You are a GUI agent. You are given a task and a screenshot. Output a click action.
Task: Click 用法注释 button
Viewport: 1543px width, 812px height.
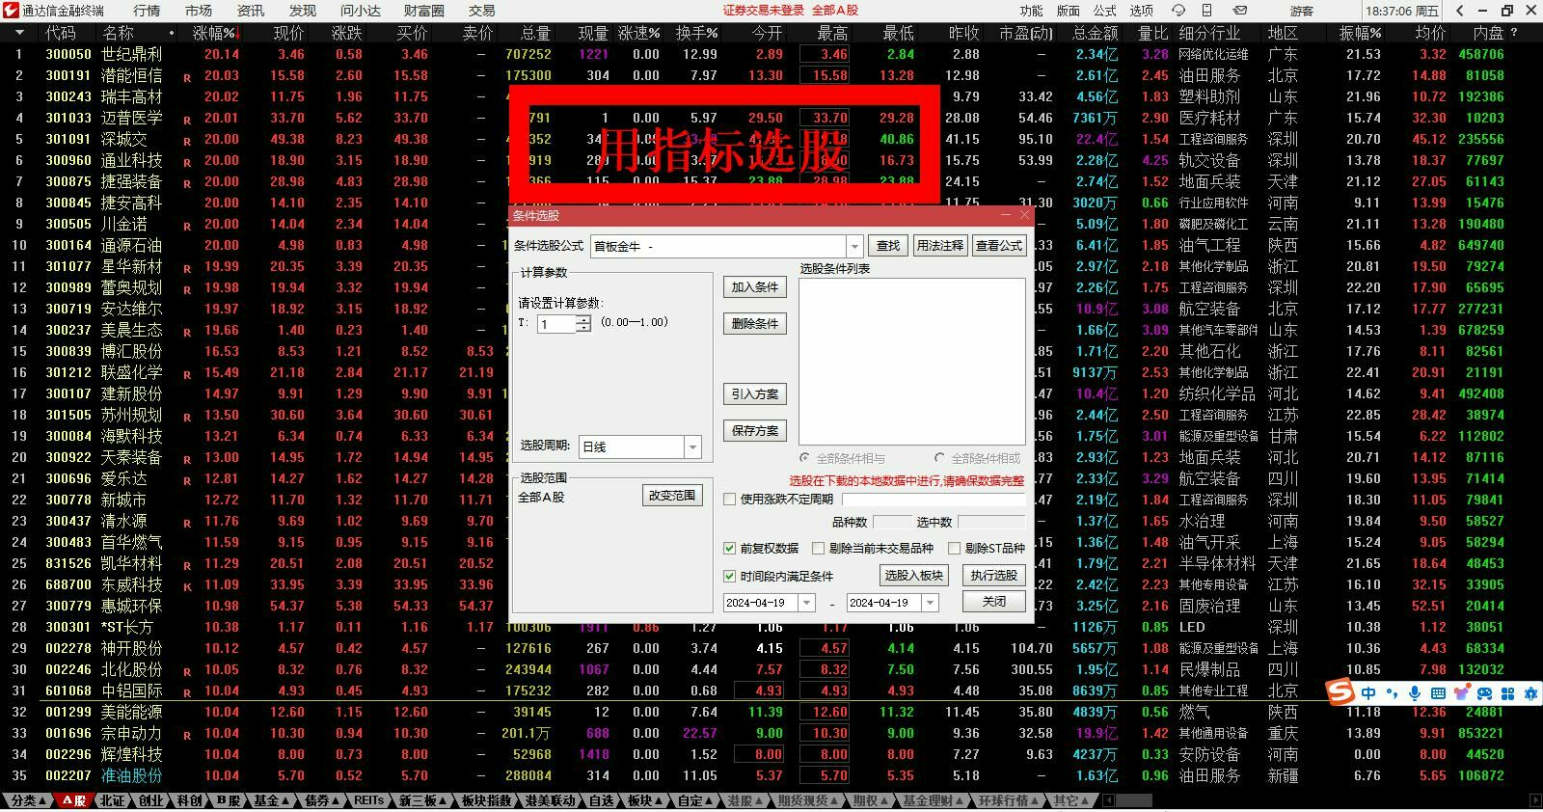pyautogui.click(x=940, y=246)
